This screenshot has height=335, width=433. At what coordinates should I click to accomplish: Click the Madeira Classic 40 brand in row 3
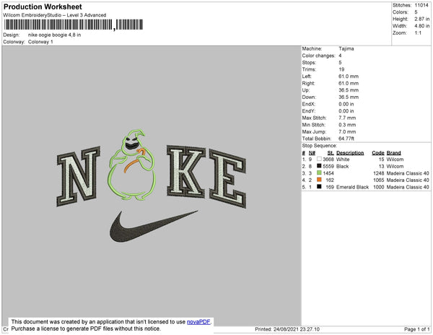click(x=408, y=173)
